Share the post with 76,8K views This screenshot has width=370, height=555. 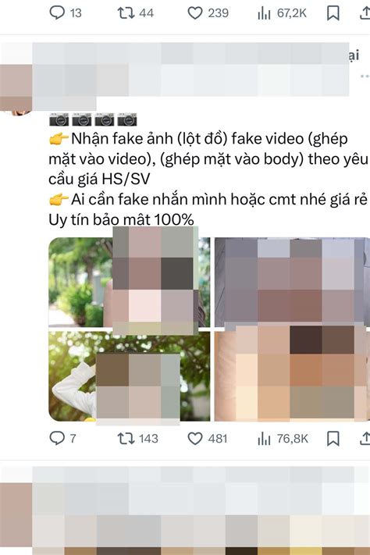coord(365,439)
